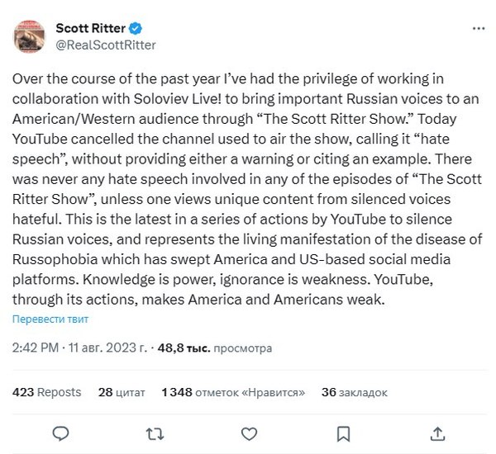Image resolution: width=496 pixels, height=454 pixels.
Task: Click the reply speech bubble icon
Action: click(60, 433)
